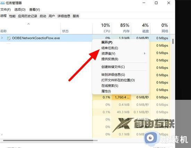The width and height of the screenshot is (191, 148).
Task: Click the vertical scrollbar thumb
Action: click(x=173, y=41)
